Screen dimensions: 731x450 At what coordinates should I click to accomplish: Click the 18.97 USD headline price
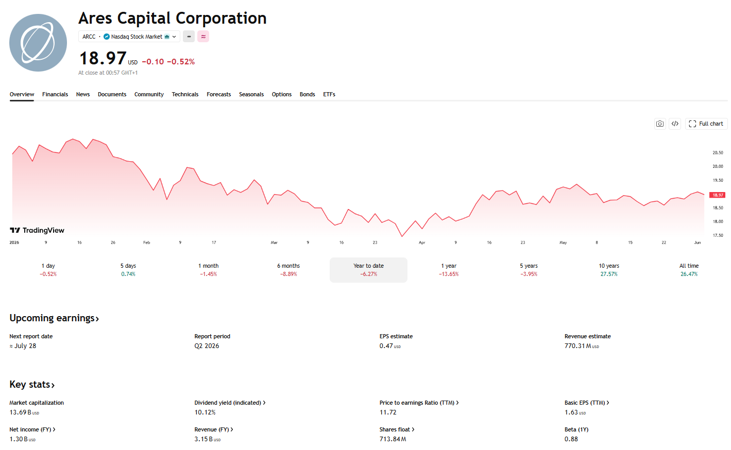[x=109, y=58]
